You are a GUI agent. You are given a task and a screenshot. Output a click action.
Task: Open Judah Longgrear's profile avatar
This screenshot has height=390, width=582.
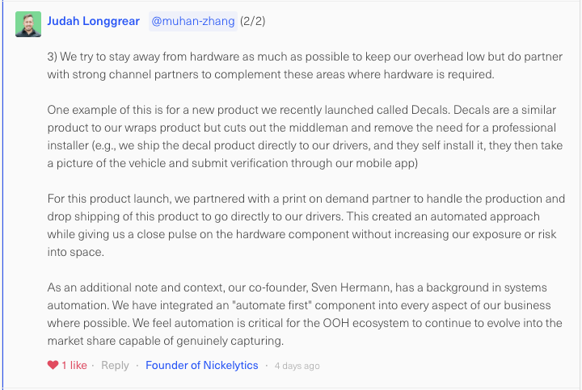tap(28, 24)
